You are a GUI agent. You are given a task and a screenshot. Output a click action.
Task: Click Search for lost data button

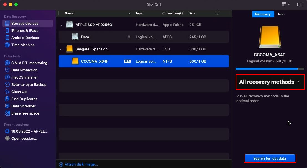click(x=270, y=158)
